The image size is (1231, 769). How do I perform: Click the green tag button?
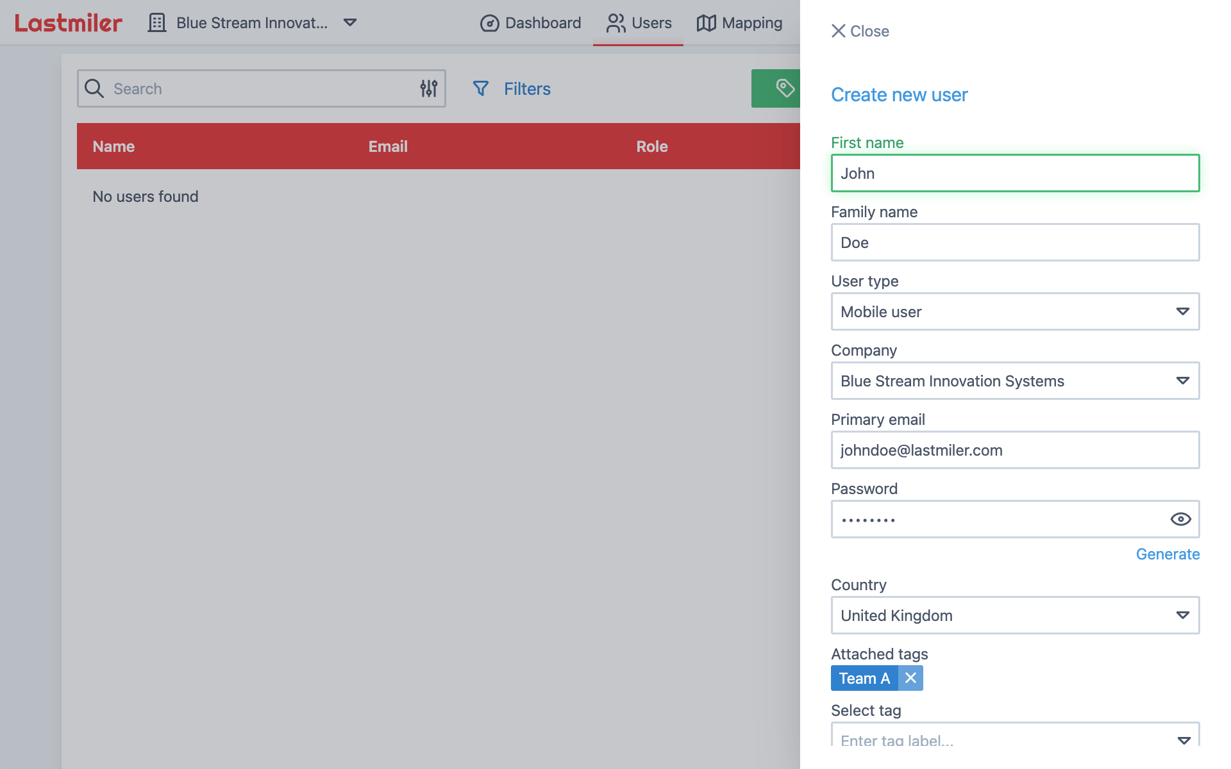(x=776, y=88)
